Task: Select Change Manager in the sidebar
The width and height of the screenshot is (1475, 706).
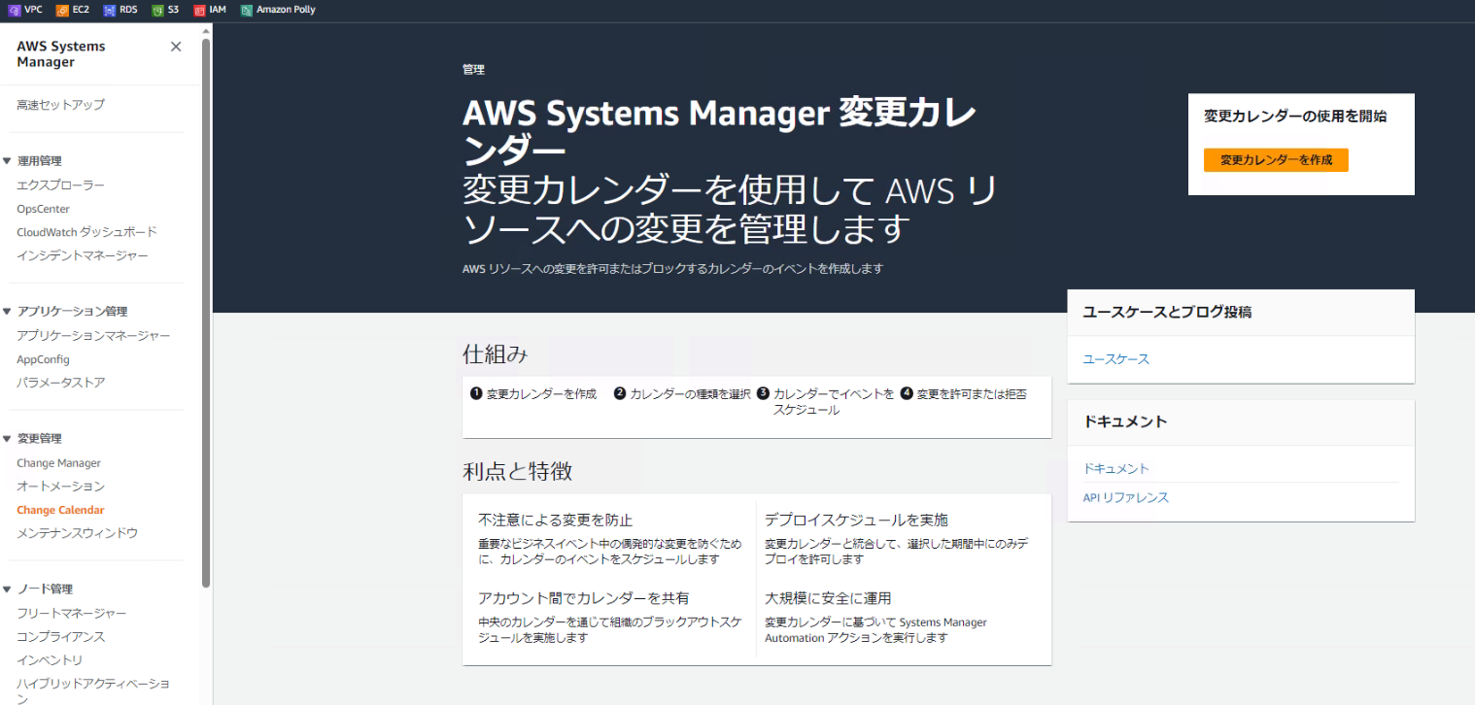Action: click(x=58, y=463)
